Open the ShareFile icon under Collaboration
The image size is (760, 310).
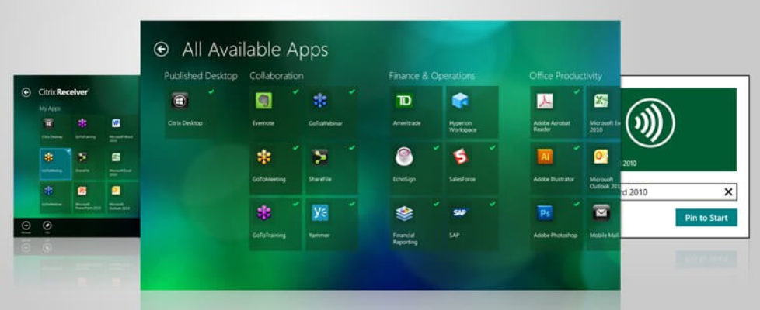pyautogui.click(x=320, y=157)
